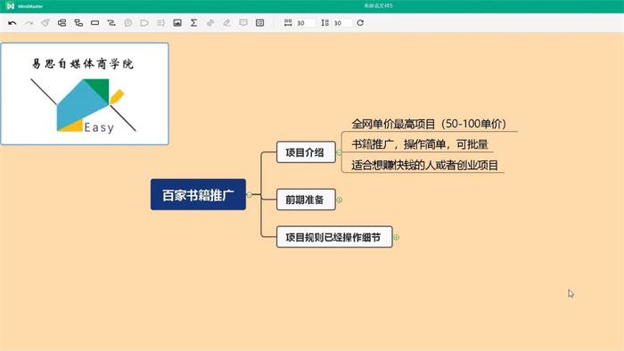Select the 项目介绍 topic node

(x=306, y=152)
